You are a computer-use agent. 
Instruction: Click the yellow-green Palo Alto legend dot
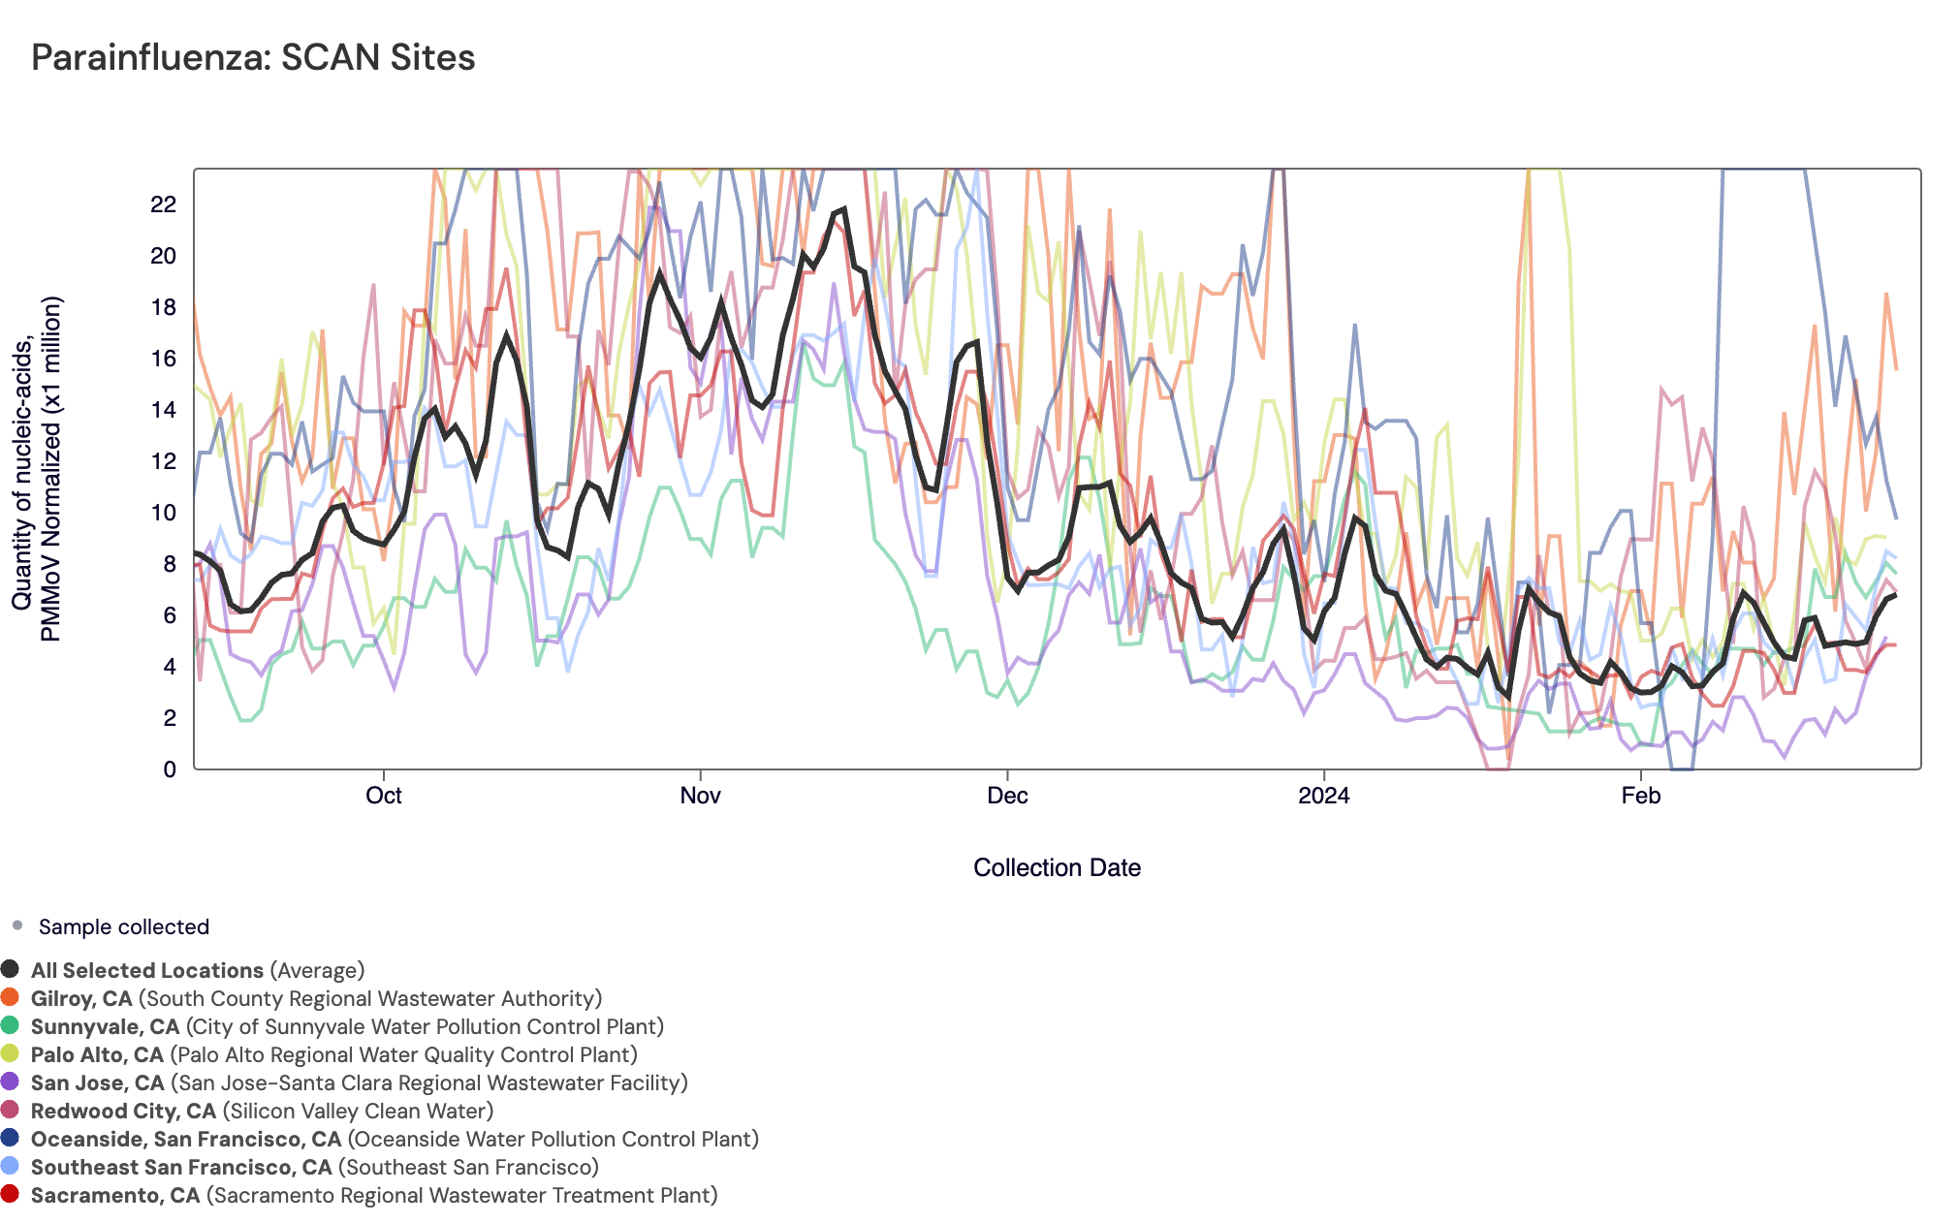tap(10, 1053)
